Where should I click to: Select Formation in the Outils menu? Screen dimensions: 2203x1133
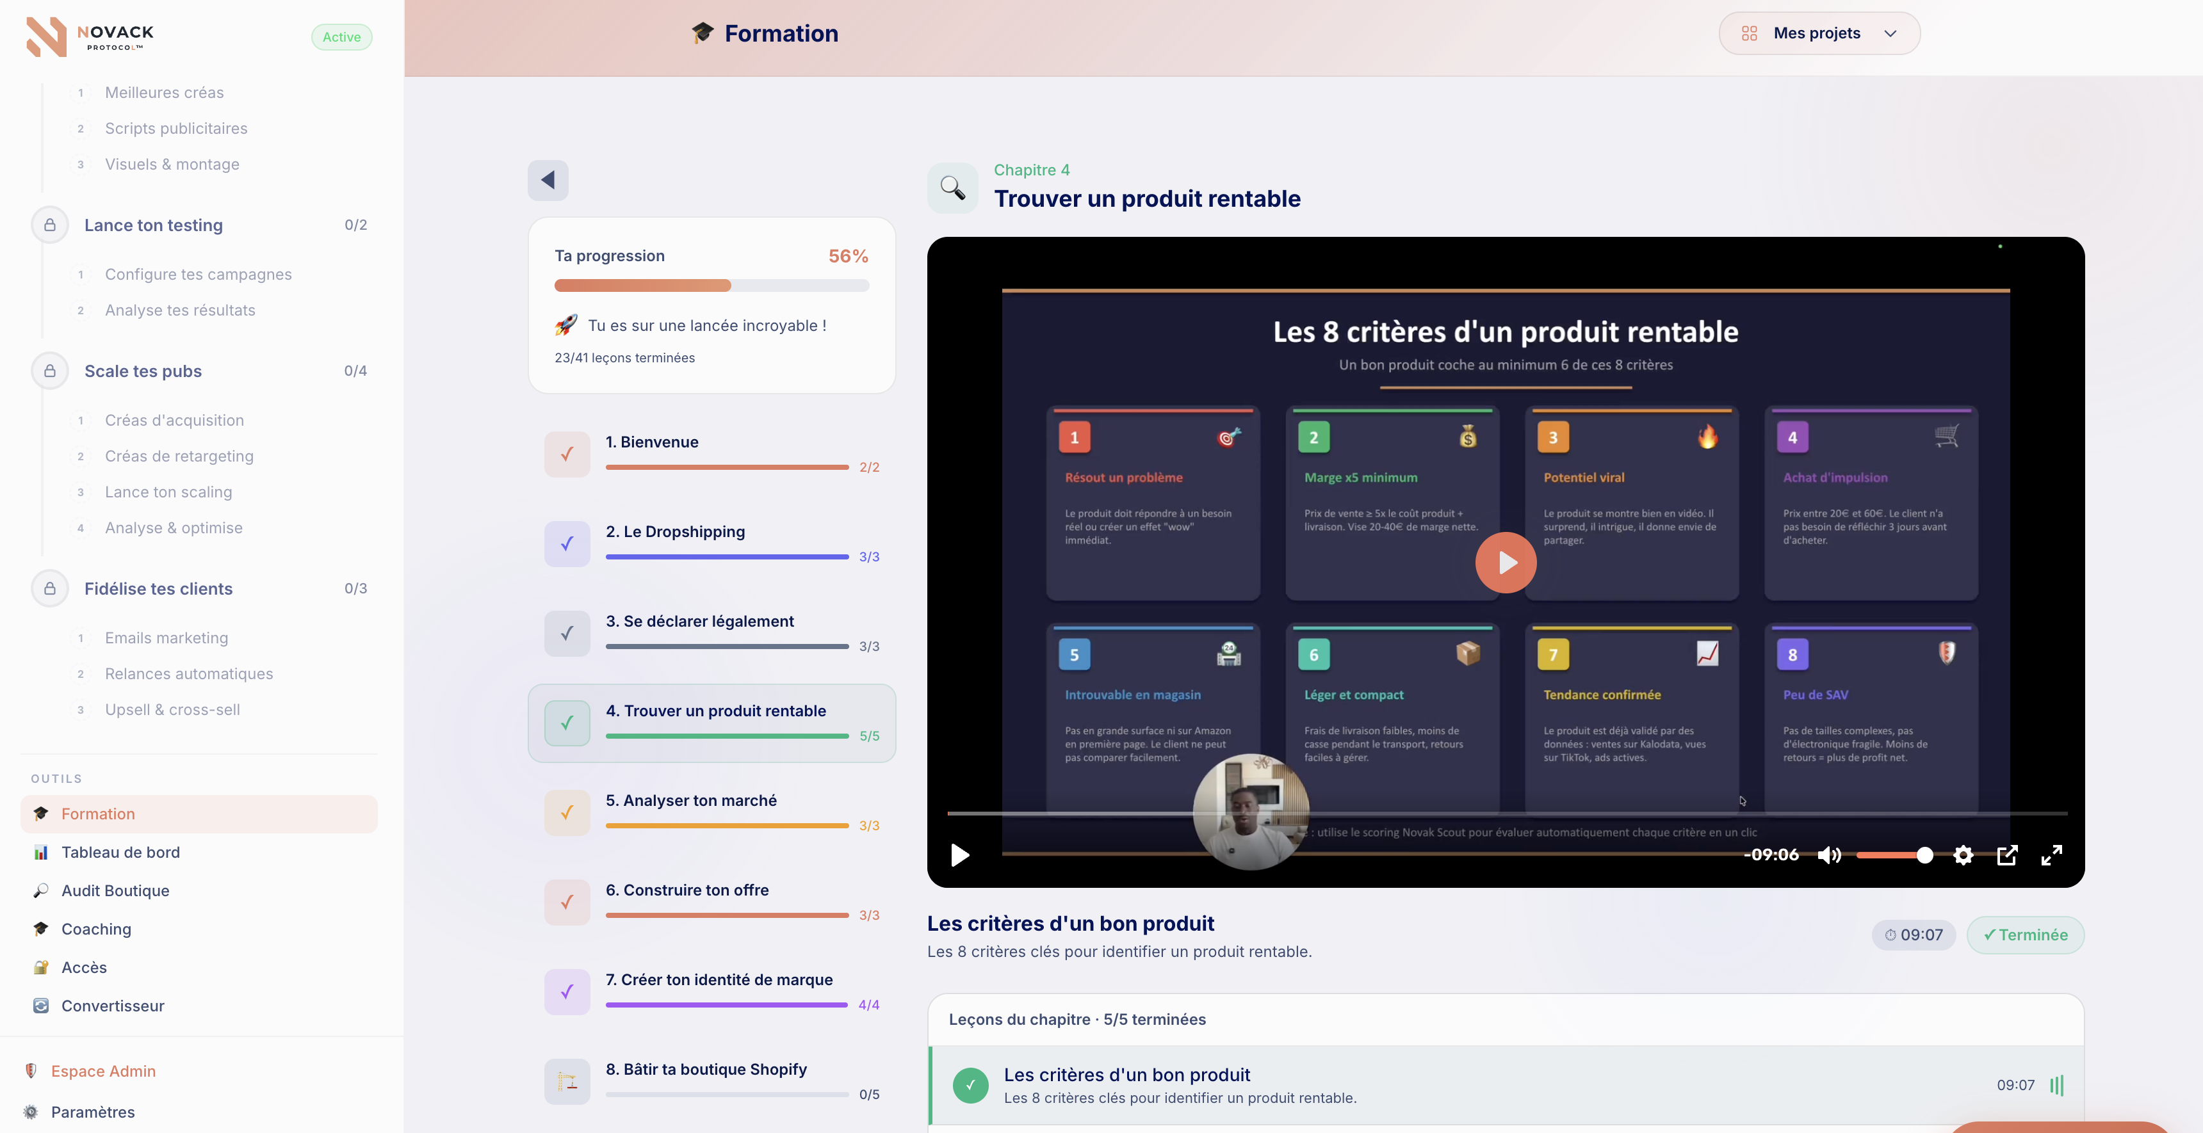pos(97,814)
